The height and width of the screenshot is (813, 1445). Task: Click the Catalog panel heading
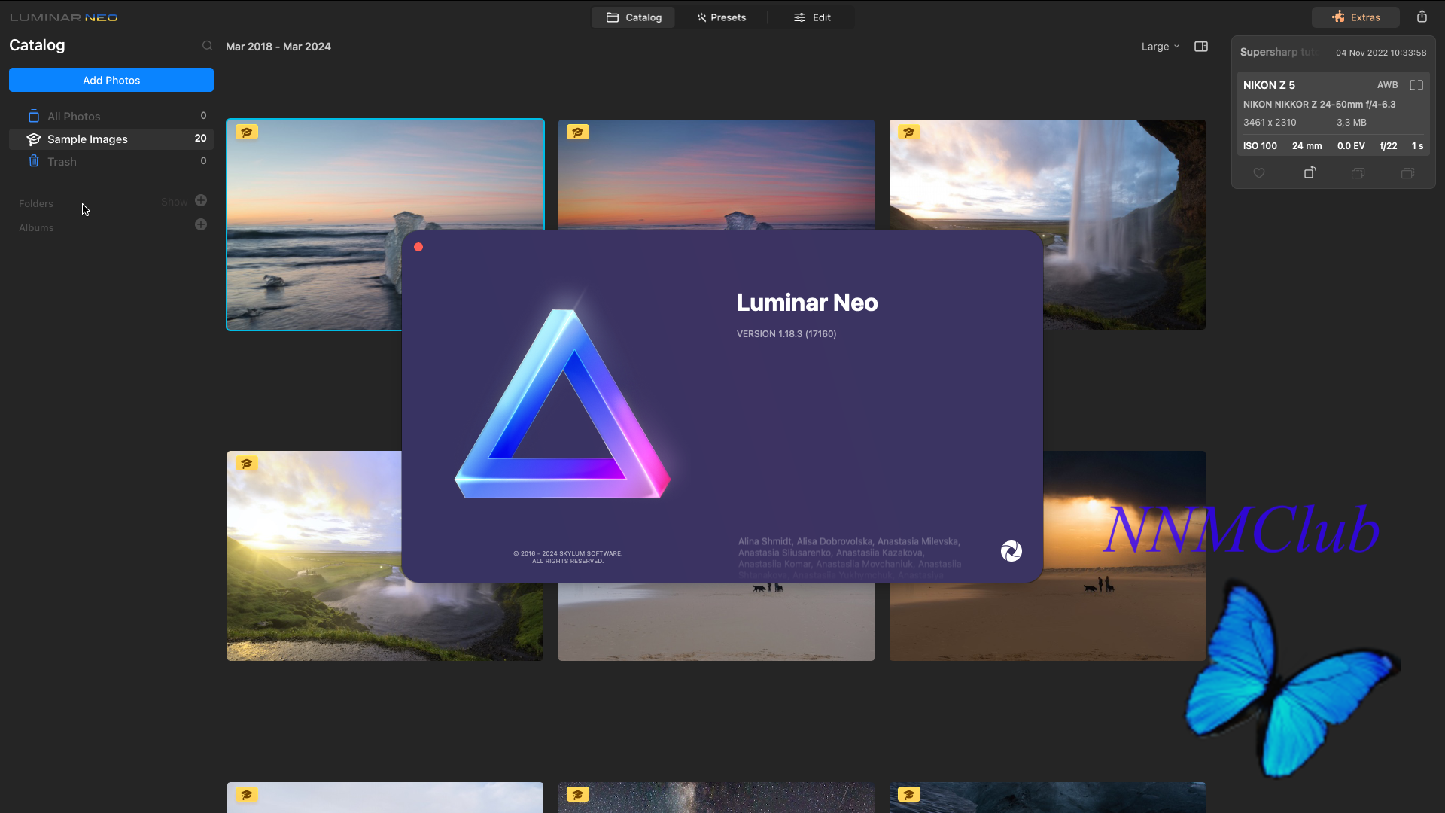point(37,45)
